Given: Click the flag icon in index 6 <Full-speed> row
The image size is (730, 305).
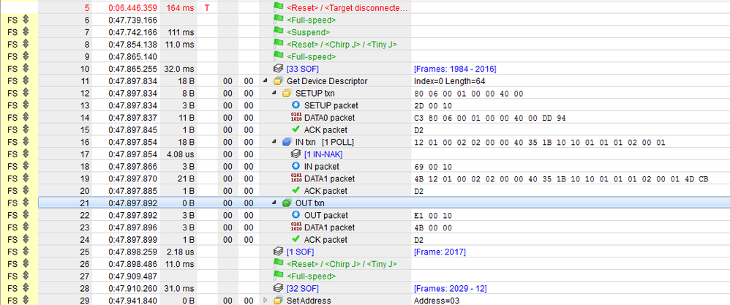Looking at the screenshot, I should pyautogui.click(x=278, y=20).
